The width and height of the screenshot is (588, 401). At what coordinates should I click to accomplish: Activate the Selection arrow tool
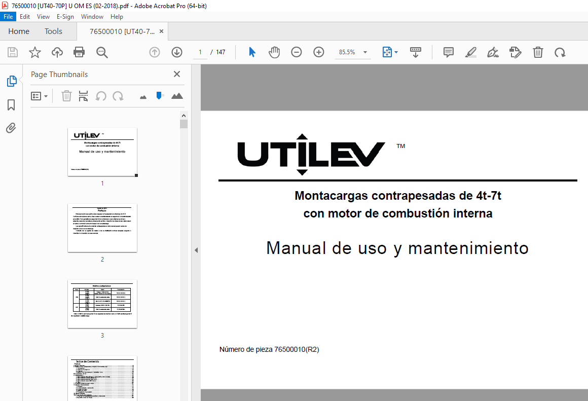pos(252,52)
